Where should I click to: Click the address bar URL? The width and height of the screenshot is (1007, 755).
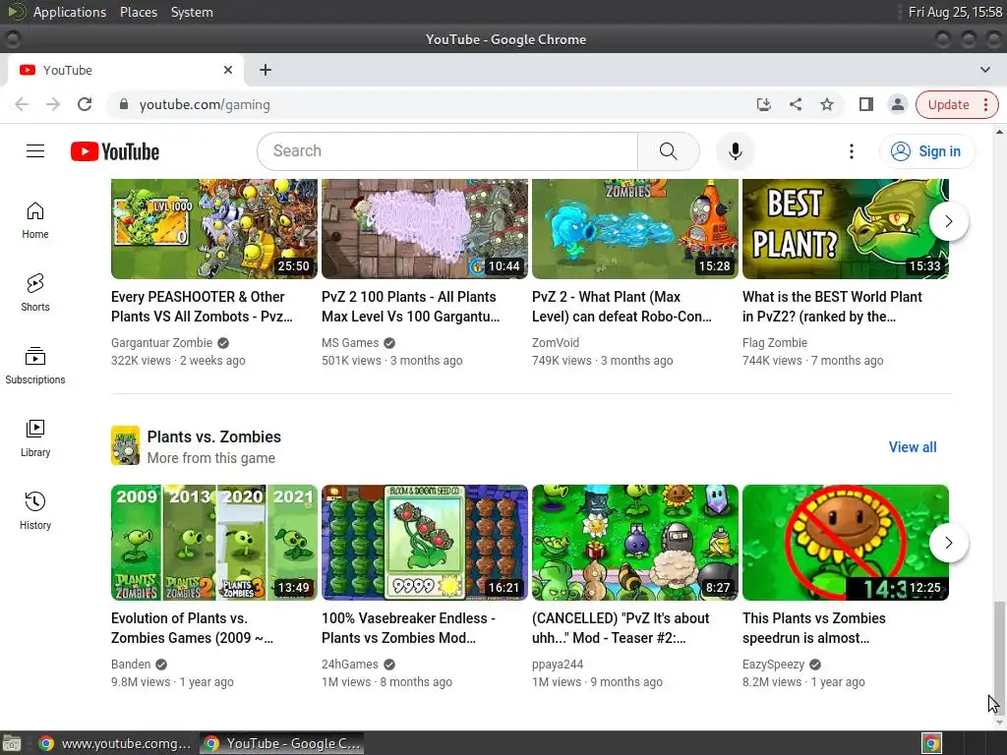[205, 104]
